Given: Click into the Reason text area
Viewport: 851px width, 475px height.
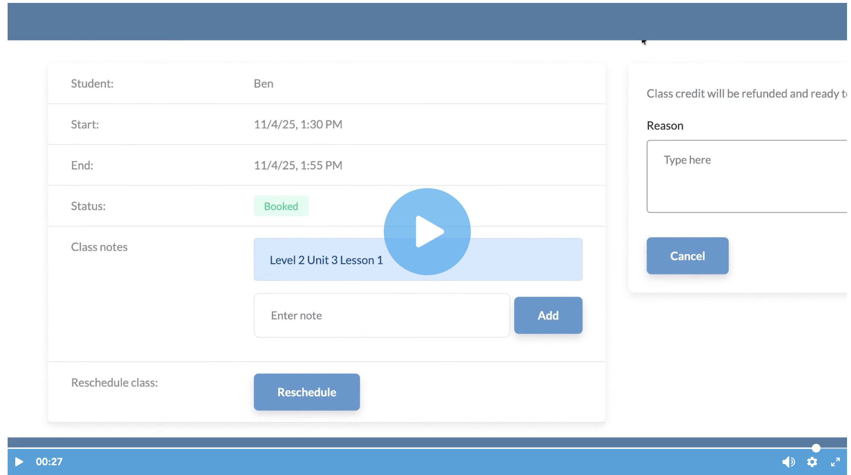Looking at the screenshot, I should pos(747,177).
